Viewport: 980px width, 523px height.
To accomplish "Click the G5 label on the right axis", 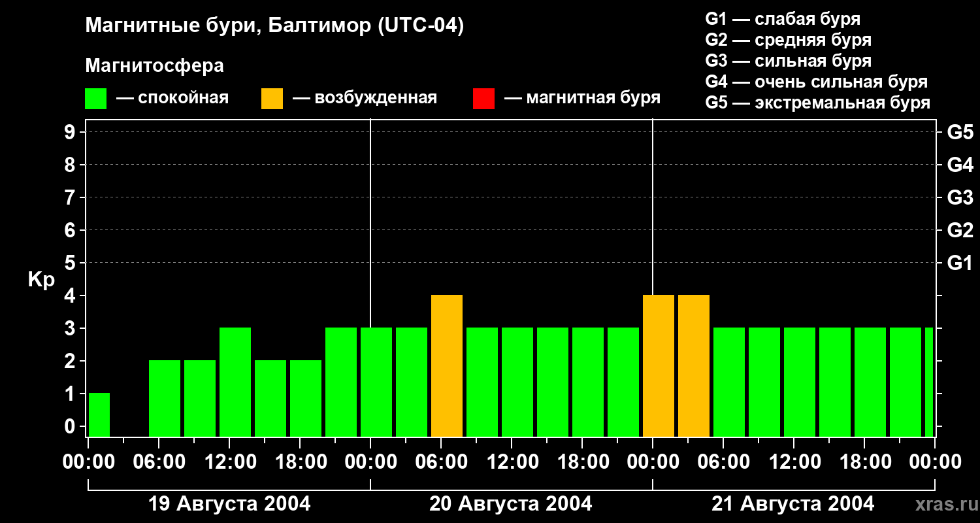I will tap(960, 132).
